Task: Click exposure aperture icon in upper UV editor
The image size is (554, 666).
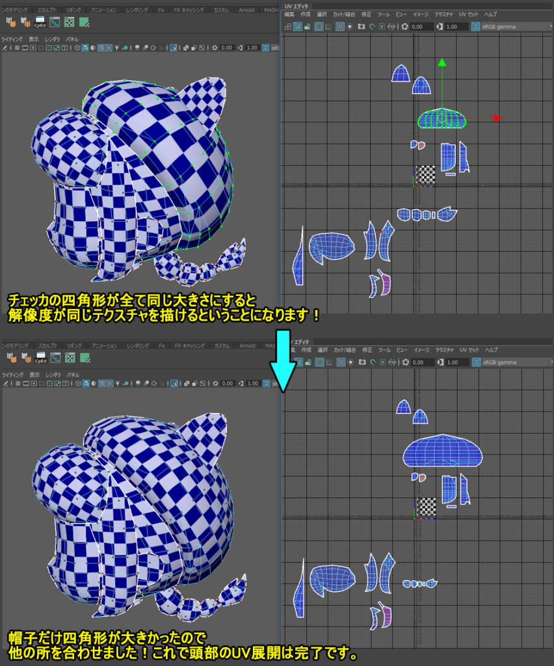Action: coord(404,27)
